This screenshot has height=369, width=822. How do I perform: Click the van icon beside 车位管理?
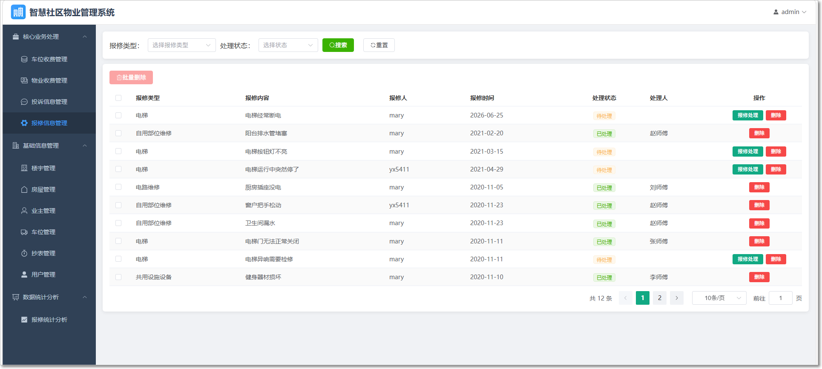coord(24,232)
